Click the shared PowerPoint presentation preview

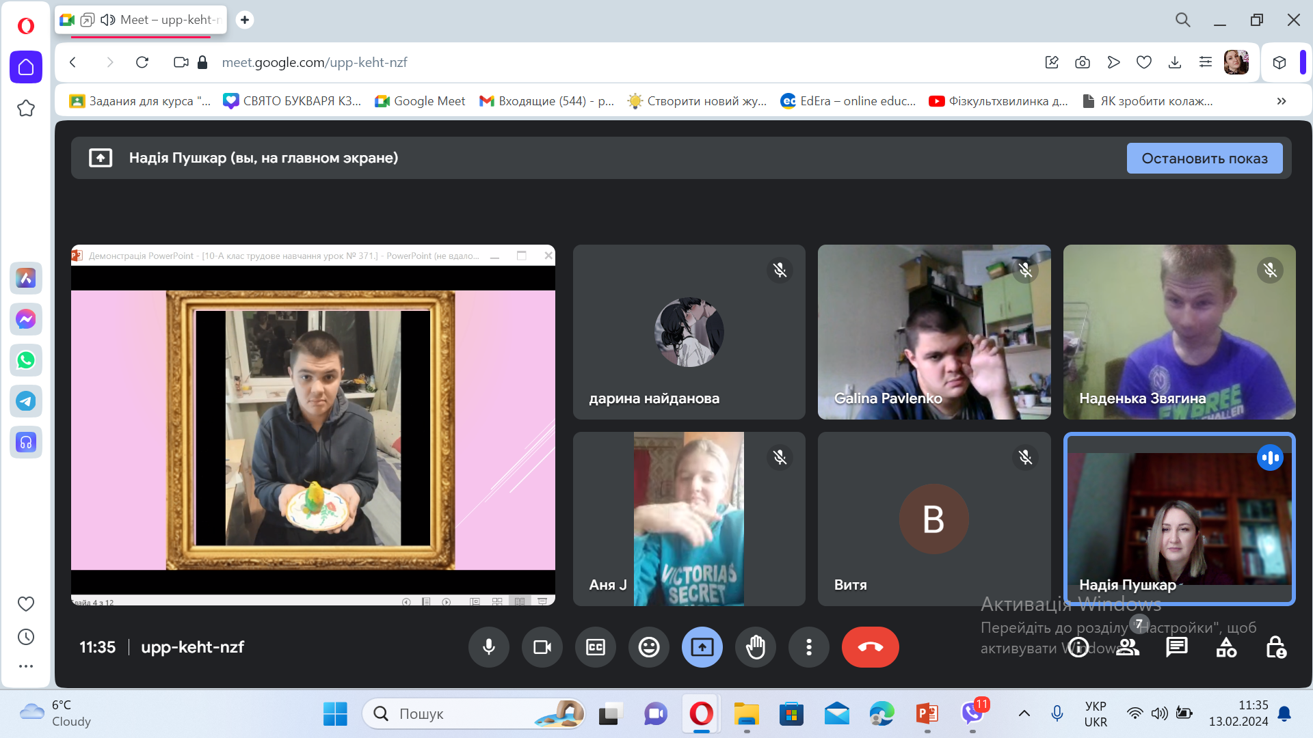313,425
